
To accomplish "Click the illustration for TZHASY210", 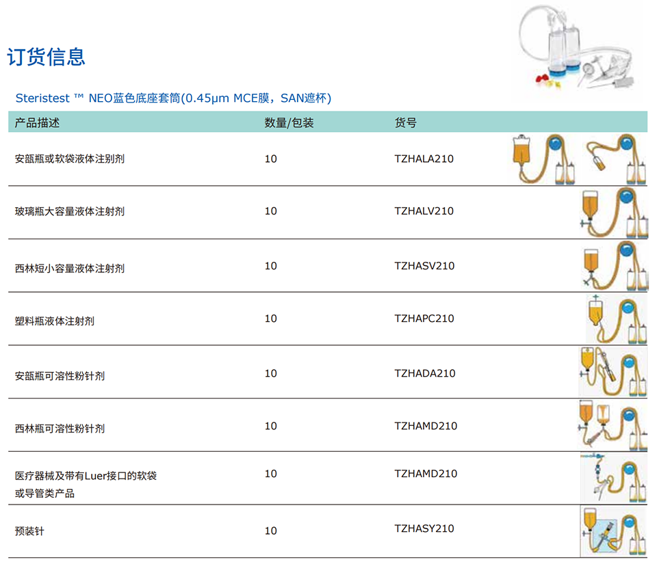I will (613, 531).
